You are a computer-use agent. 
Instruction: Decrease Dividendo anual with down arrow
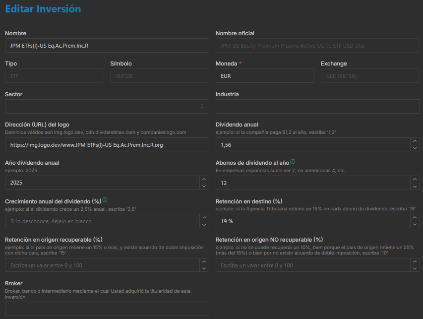pos(415,148)
